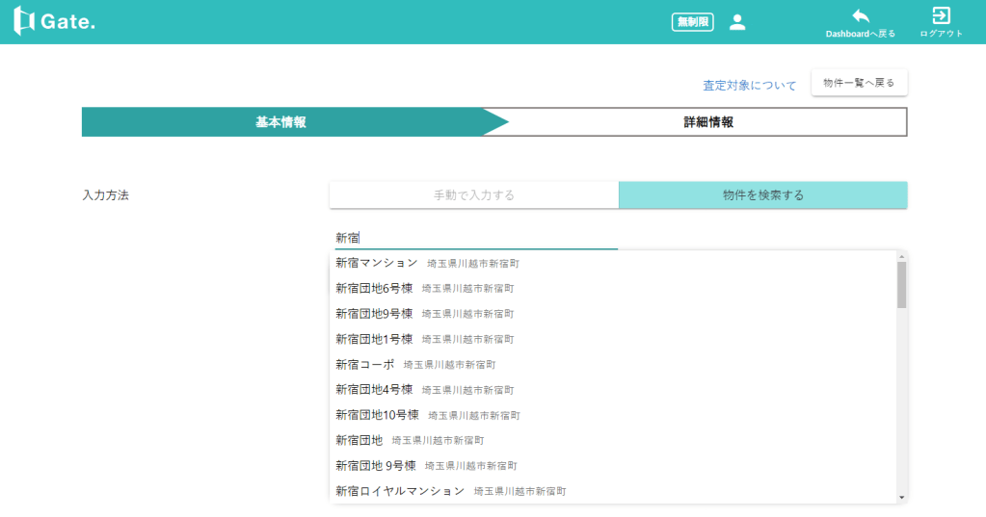Choose 新宿マンション from the suggestions
The height and width of the screenshot is (517, 986).
pyautogui.click(x=377, y=263)
